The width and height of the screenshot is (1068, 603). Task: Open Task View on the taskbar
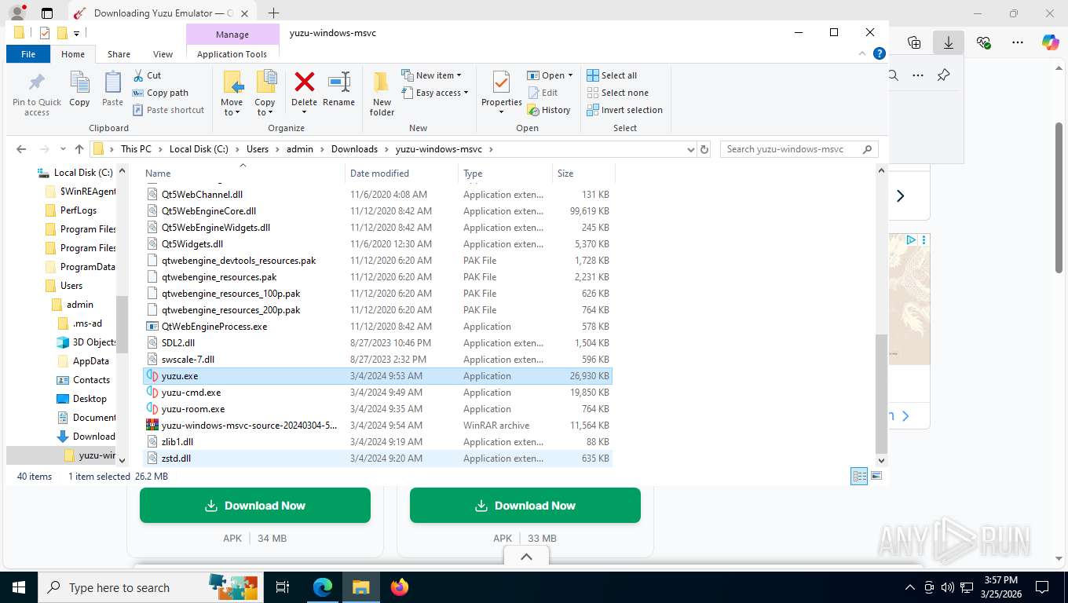(283, 587)
